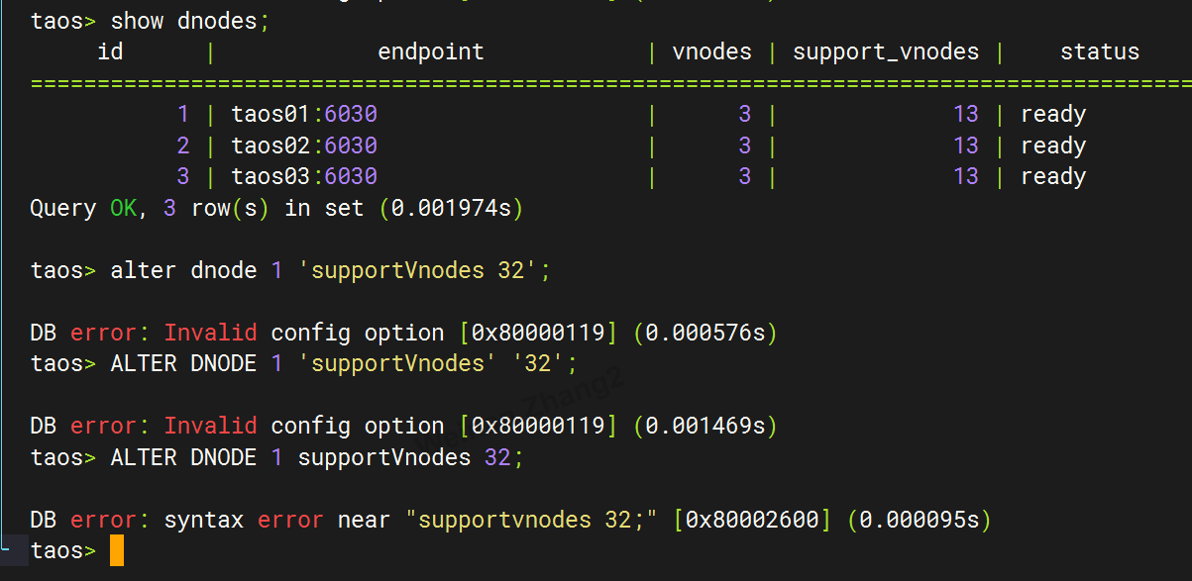The width and height of the screenshot is (1192, 581).
Task: Click the 'show dnodes;' command text
Action: point(189,20)
